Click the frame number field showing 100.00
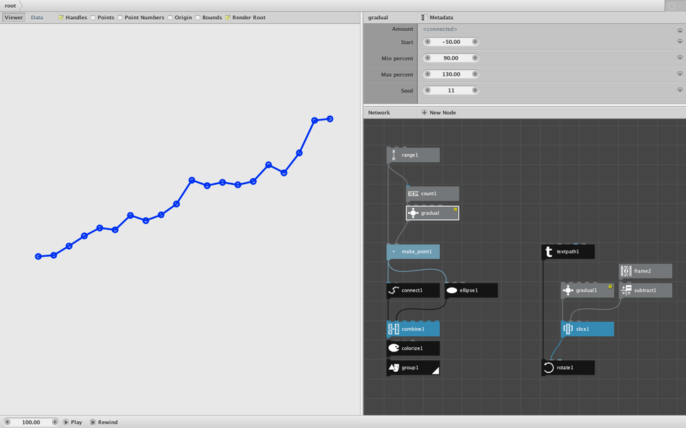Viewport: 686px width, 428px height. coord(31,423)
